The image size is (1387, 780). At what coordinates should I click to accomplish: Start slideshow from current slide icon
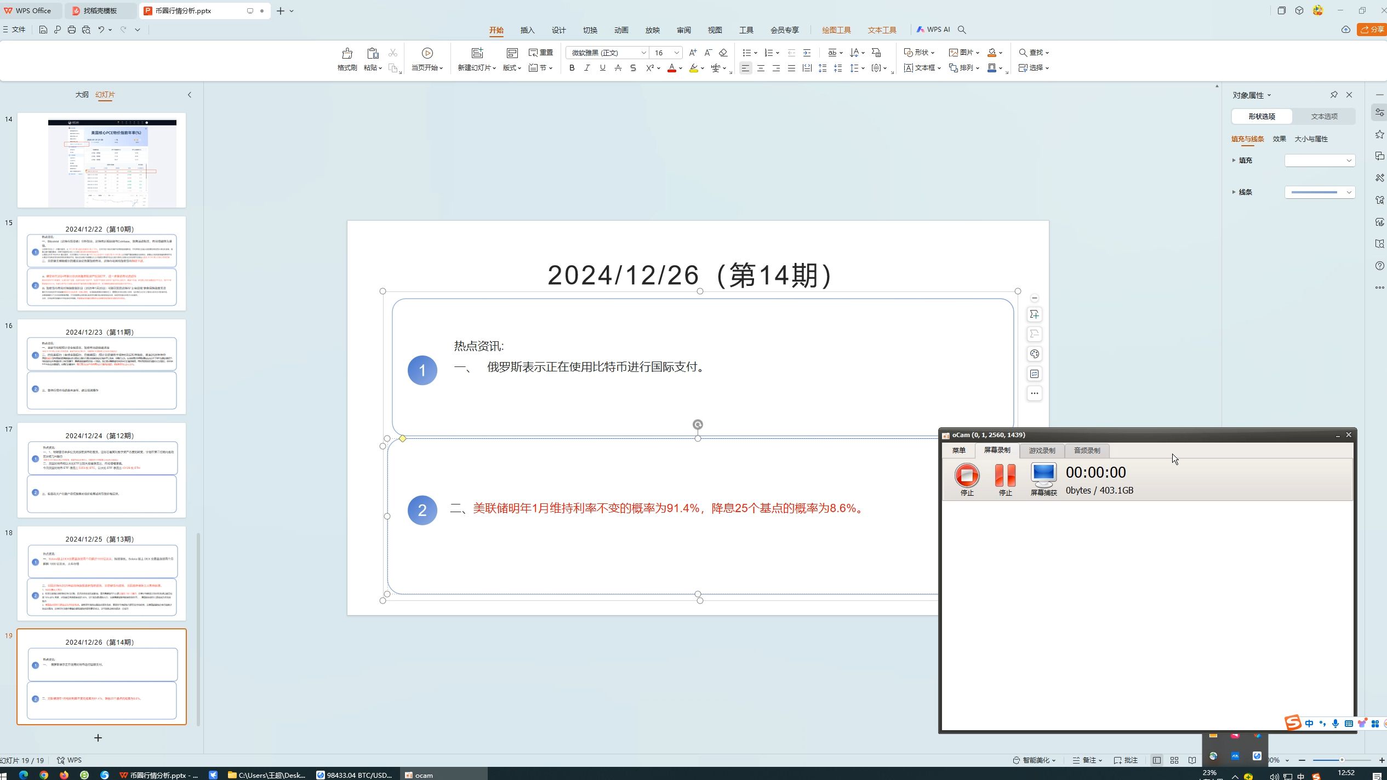427,53
